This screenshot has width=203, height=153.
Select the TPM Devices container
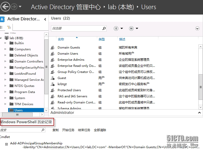pos(24,104)
